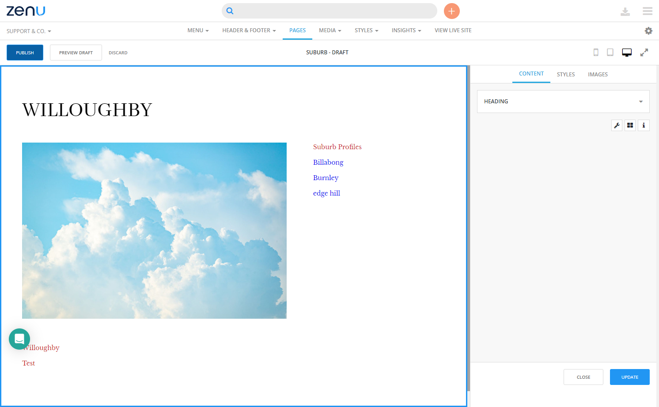
Task: Select the WILLOUGHBY page heading
Action: pyautogui.click(x=87, y=110)
